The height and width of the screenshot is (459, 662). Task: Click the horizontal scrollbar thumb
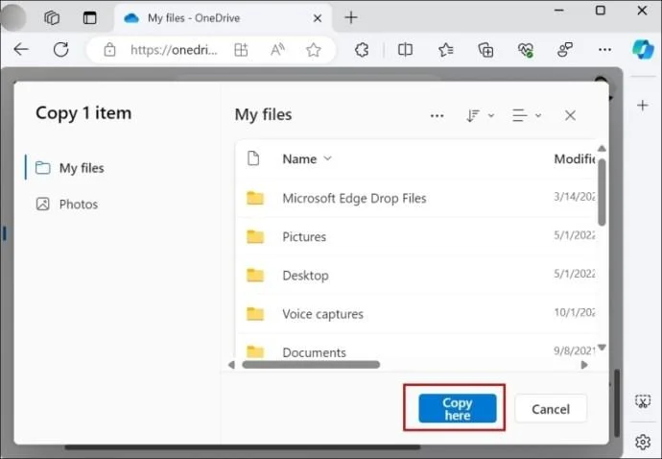pos(311,365)
